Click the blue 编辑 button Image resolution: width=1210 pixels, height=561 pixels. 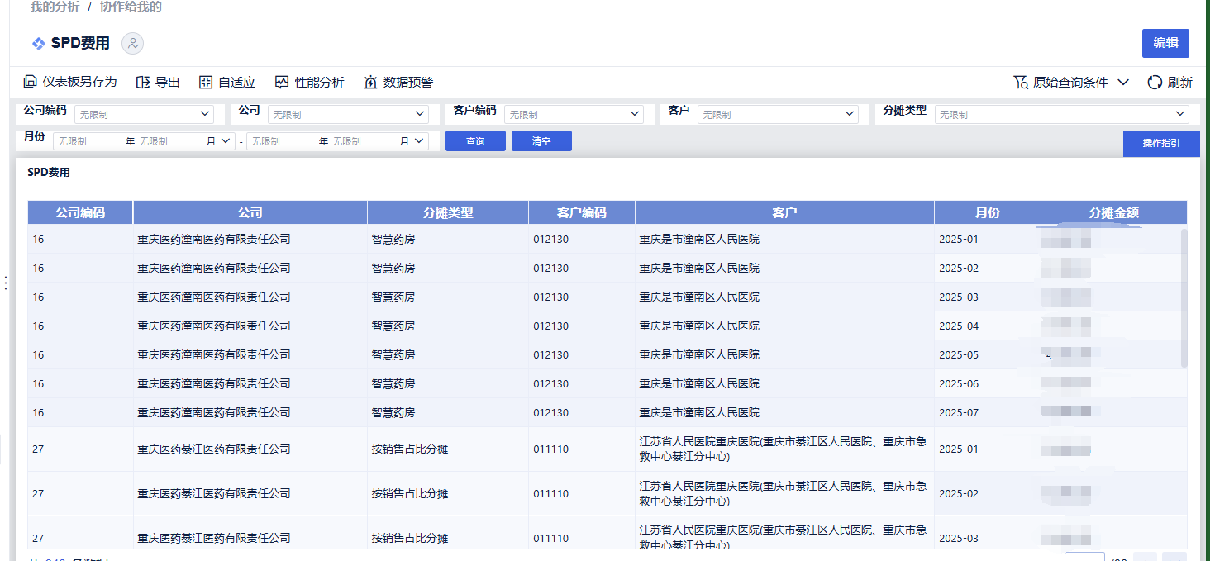(1165, 43)
